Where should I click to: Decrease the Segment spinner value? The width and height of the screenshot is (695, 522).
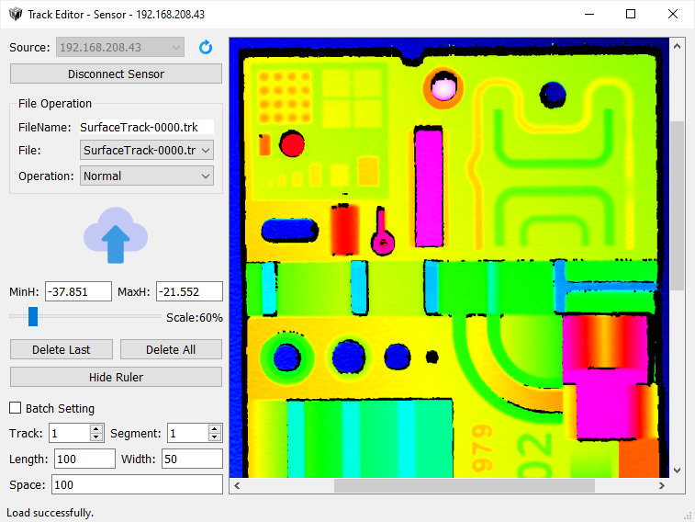215,437
